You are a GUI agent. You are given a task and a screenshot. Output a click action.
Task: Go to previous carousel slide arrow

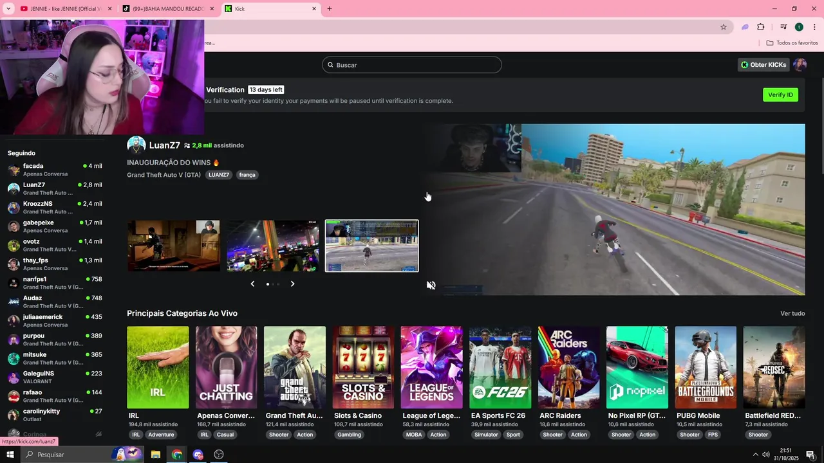click(252, 284)
